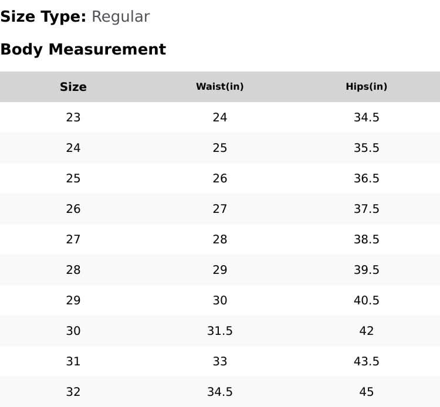Select size 30 in Size column
The image size is (440, 407).
tap(73, 331)
